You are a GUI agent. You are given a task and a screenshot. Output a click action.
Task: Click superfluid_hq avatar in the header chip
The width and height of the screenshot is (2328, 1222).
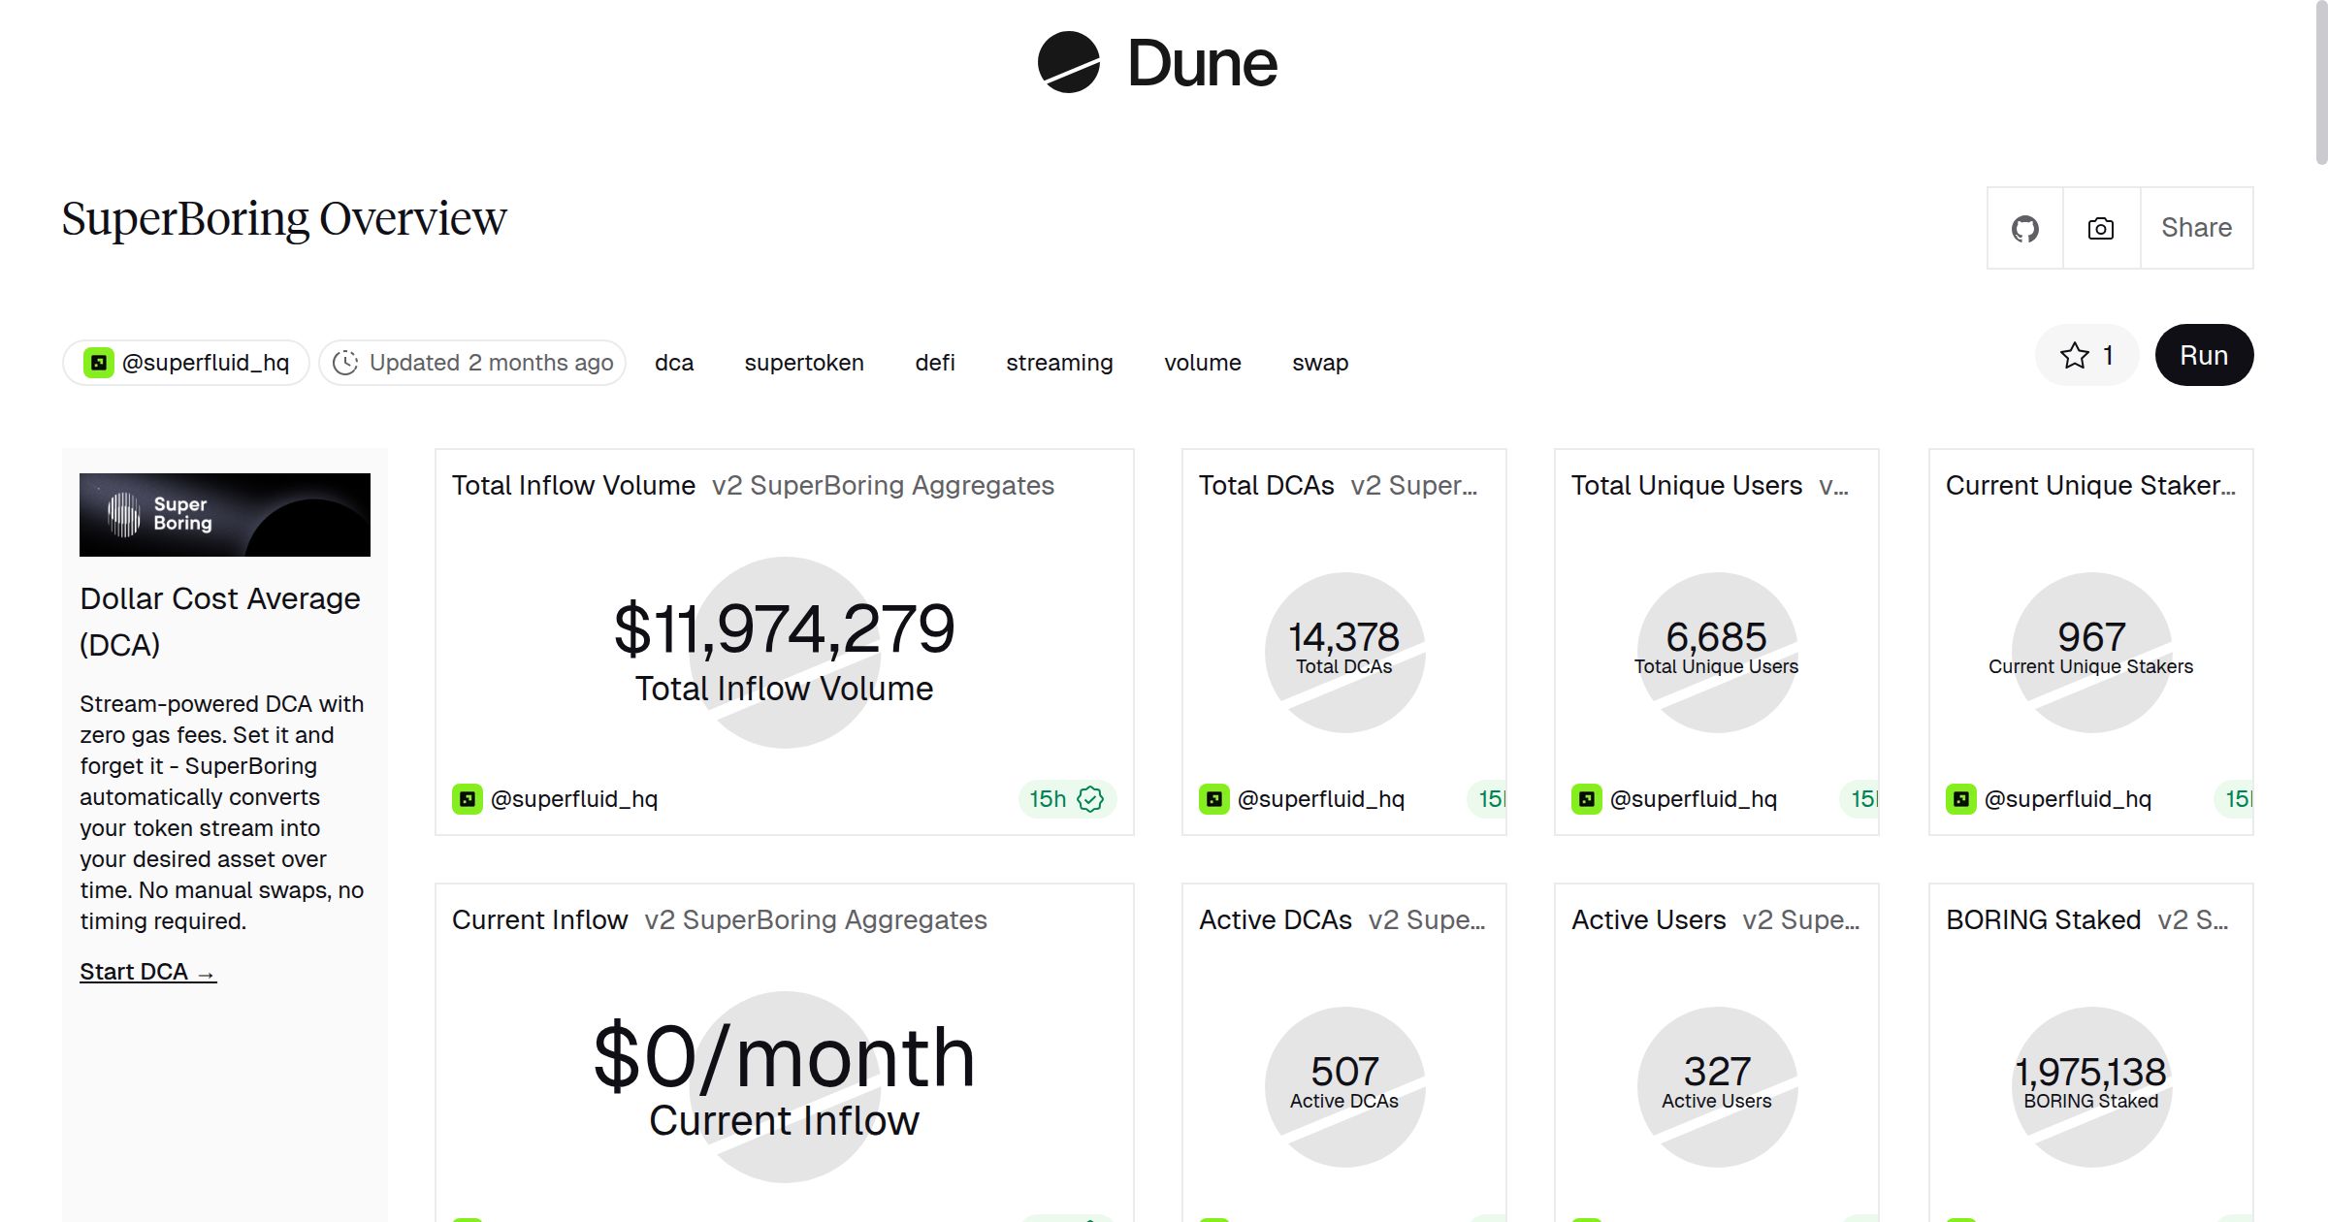(99, 363)
